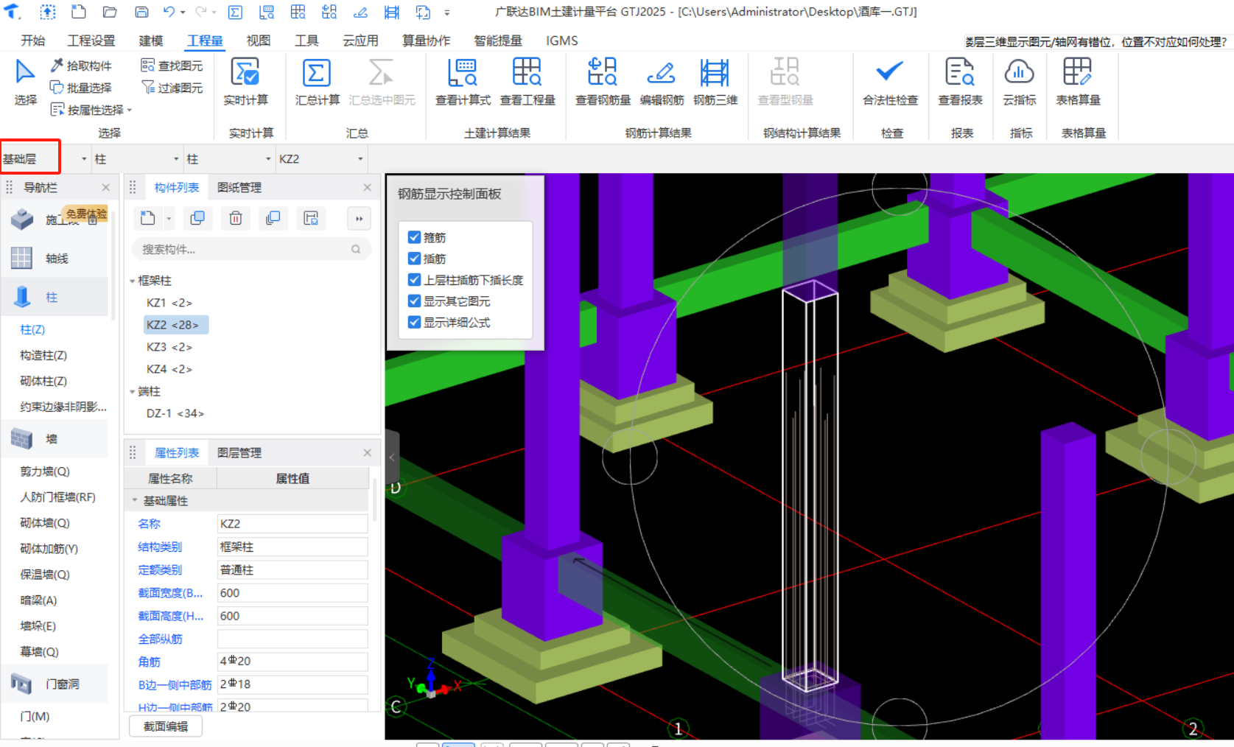Open 查看报表 reports
The height and width of the screenshot is (747, 1234).
pos(960,82)
